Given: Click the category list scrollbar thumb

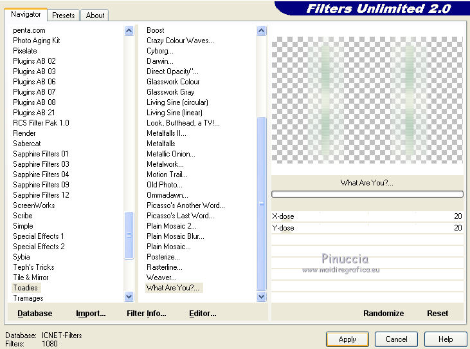Looking at the screenshot, I should pos(129,235).
